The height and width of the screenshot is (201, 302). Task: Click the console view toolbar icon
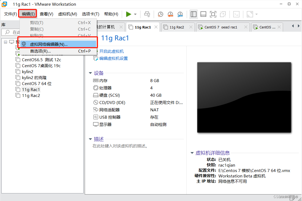point(236,14)
